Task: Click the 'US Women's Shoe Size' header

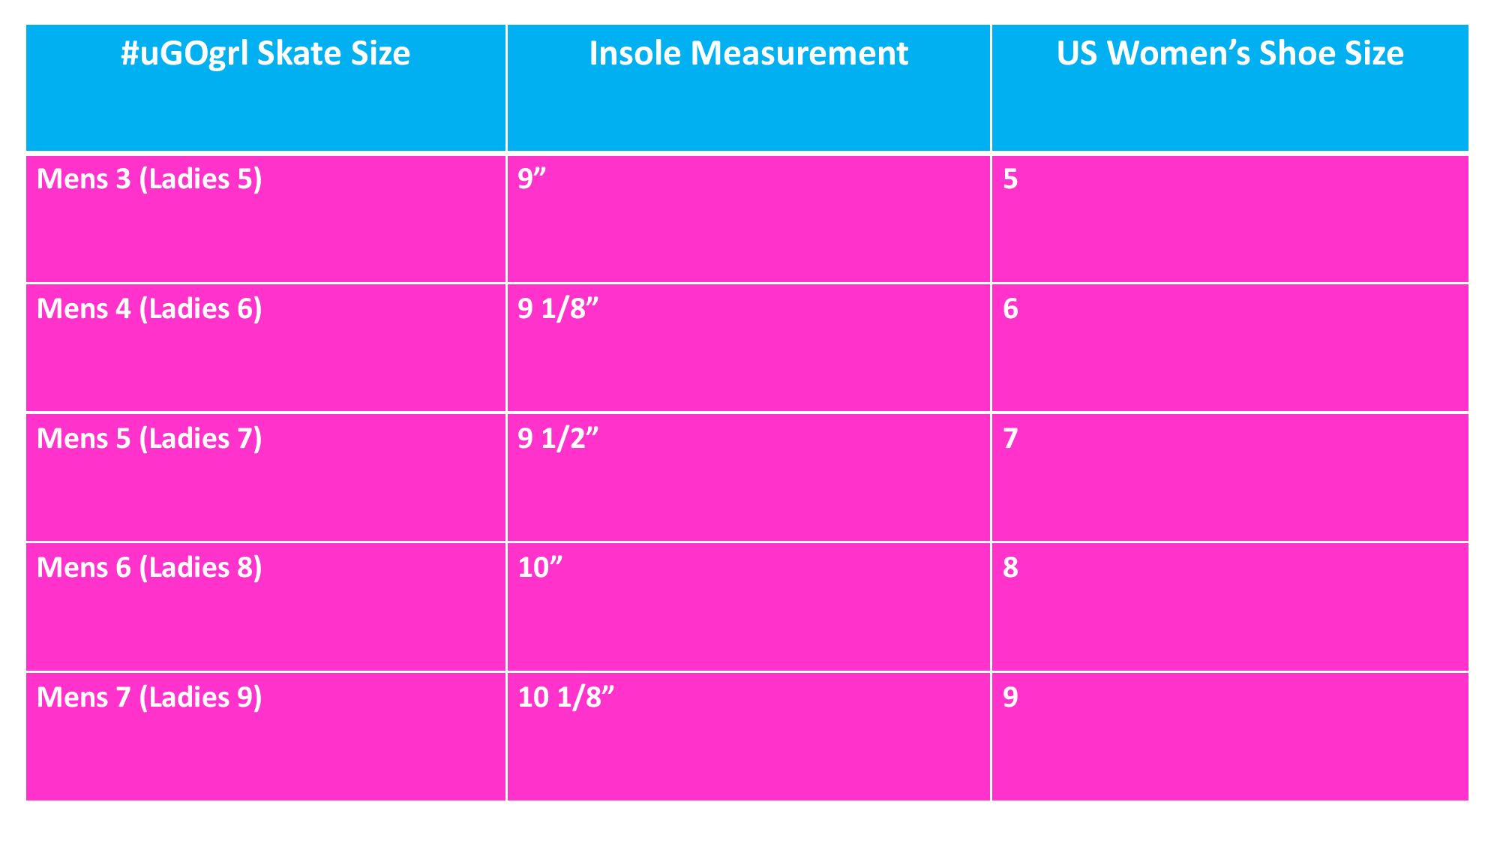Action: 1229,54
